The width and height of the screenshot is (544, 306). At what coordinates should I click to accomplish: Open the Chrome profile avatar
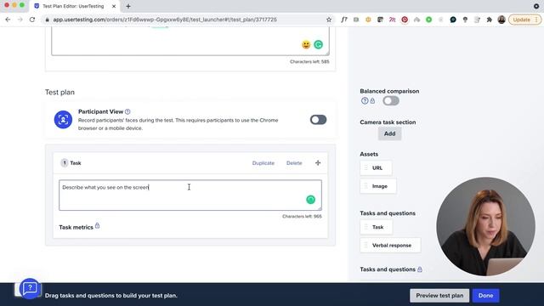pos(501,20)
